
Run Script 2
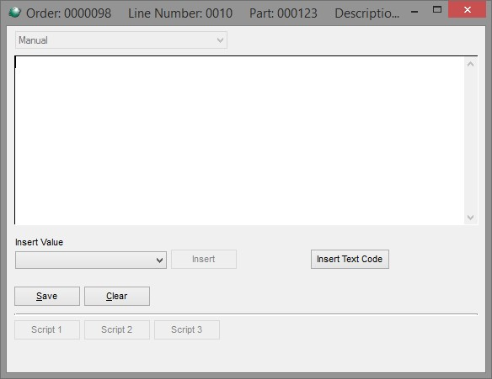[117, 329]
